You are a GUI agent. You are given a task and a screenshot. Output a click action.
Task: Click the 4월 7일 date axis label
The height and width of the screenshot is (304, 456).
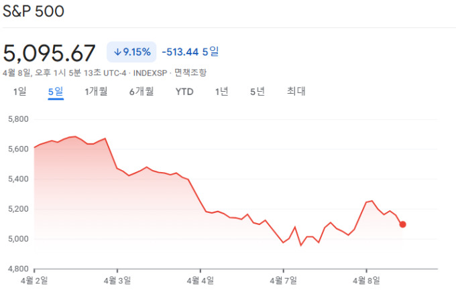tap(284, 280)
